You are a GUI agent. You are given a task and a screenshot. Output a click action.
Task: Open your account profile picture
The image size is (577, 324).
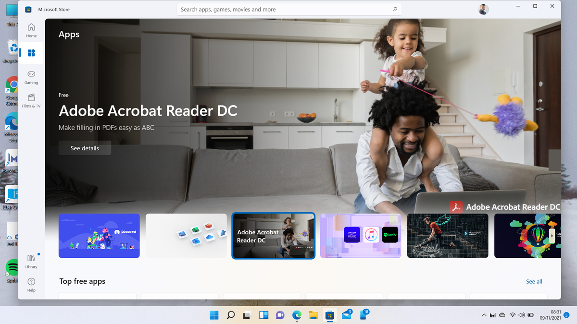tap(483, 9)
